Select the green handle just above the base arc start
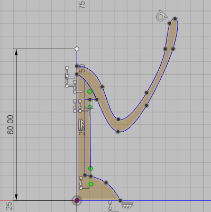Image resolution: width=211 pixels, height=212 pixels. pos(90,169)
